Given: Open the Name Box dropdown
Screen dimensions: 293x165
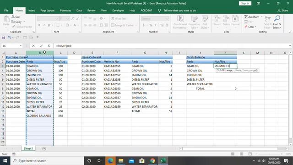Looking at the screenshot, I should 21,46.
